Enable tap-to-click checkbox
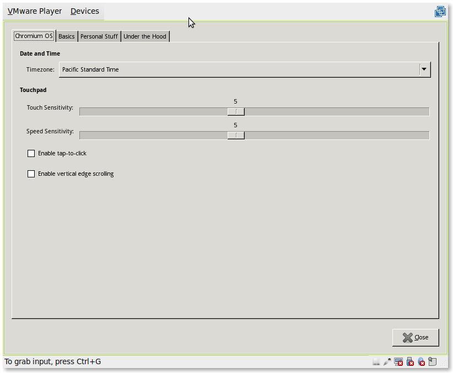Screen dimensions: 453x373 31,153
